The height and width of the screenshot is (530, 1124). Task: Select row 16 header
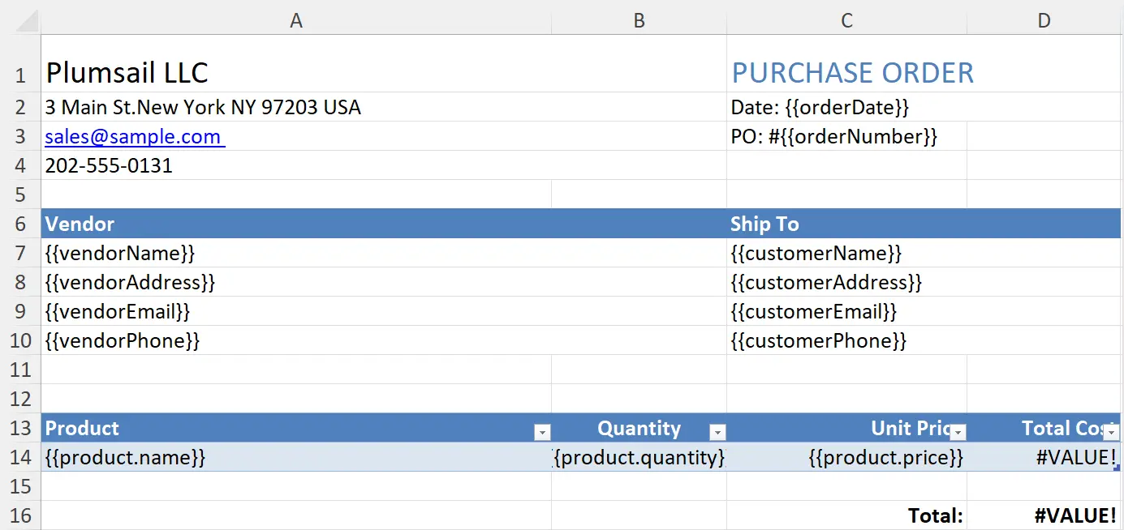pos(20,515)
